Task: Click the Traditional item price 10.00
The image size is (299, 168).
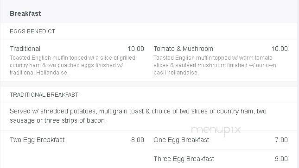Action: pyautogui.click(x=136, y=49)
